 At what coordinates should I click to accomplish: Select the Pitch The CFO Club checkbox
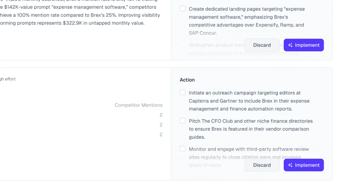tap(183, 121)
